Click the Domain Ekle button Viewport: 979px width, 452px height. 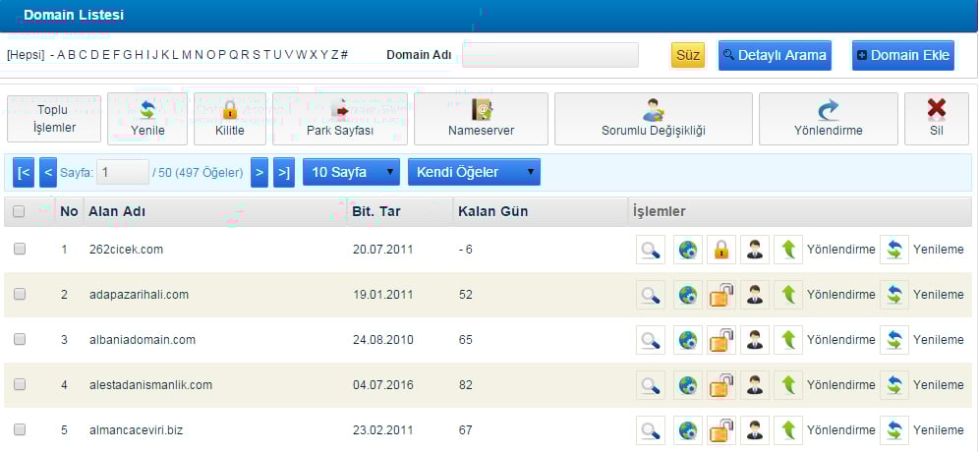point(903,55)
